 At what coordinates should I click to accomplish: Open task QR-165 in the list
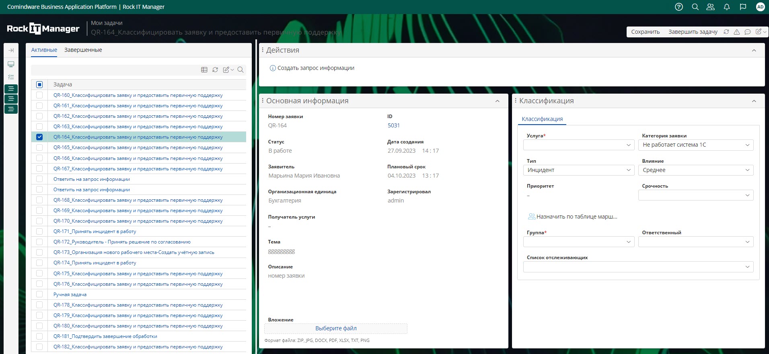tap(138, 147)
